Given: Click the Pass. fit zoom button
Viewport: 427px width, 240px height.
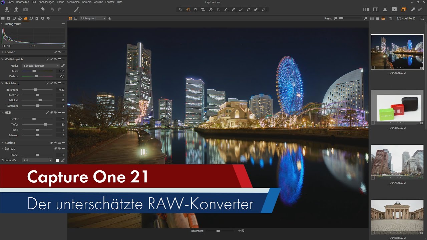Looking at the screenshot, I should 328,18.
